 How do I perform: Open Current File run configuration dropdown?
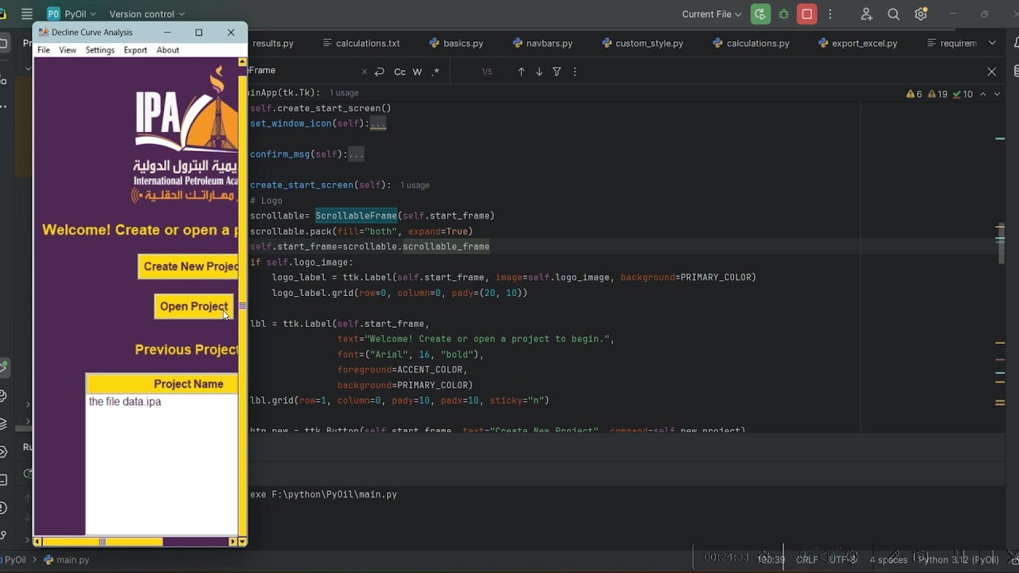712,14
